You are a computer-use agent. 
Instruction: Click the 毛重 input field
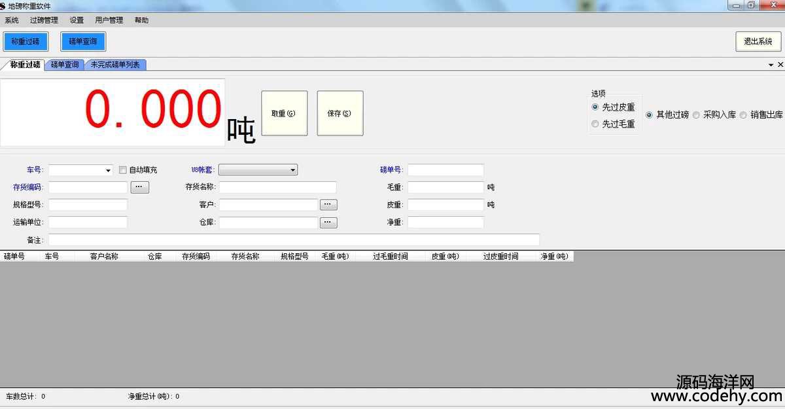(x=445, y=187)
